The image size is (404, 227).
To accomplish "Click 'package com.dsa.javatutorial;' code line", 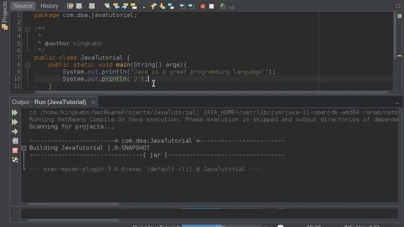I will [86, 15].
